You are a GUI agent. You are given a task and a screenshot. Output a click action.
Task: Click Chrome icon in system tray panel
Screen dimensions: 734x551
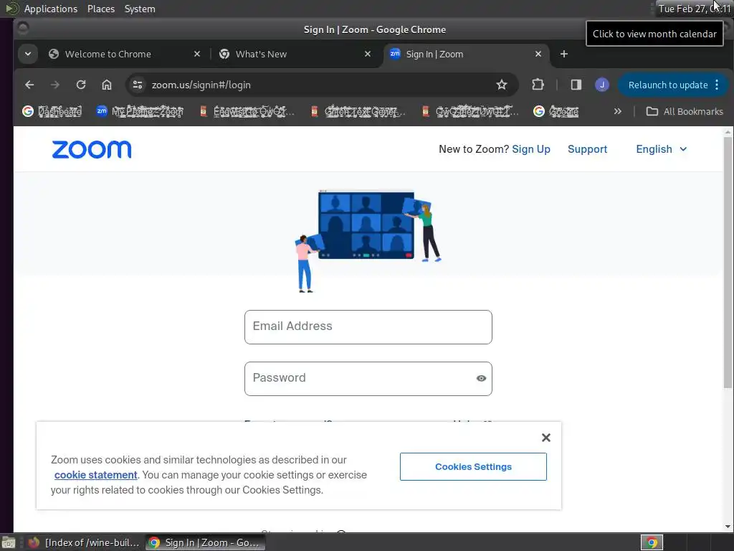[x=652, y=542]
